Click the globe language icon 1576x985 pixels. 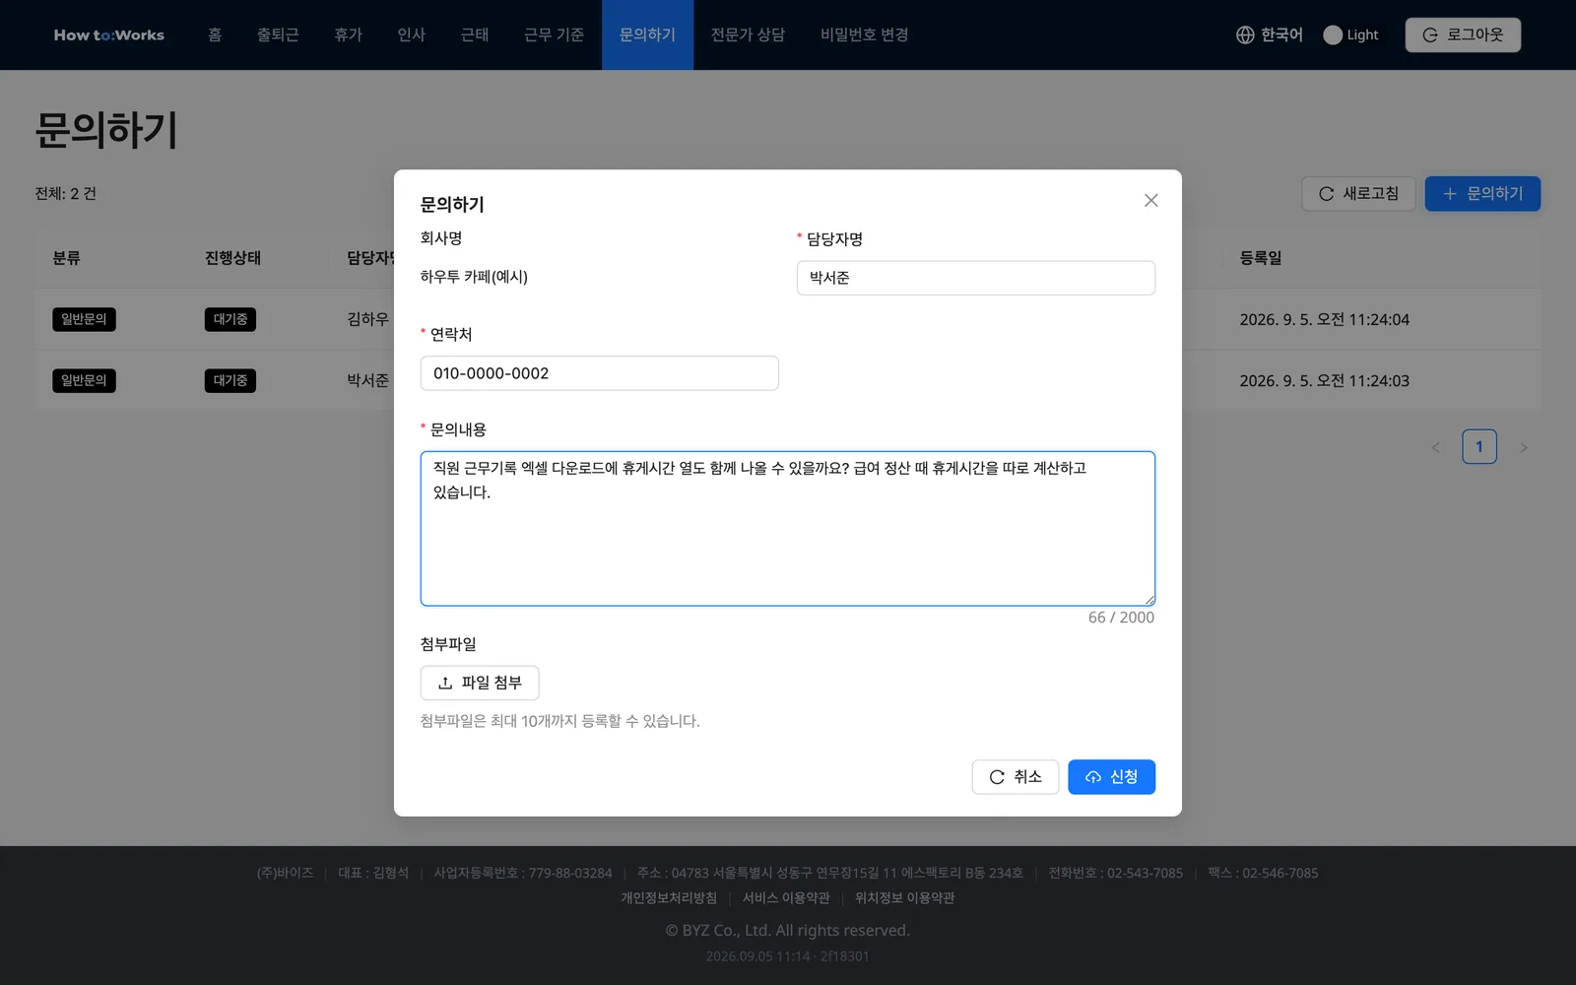pyautogui.click(x=1245, y=34)
